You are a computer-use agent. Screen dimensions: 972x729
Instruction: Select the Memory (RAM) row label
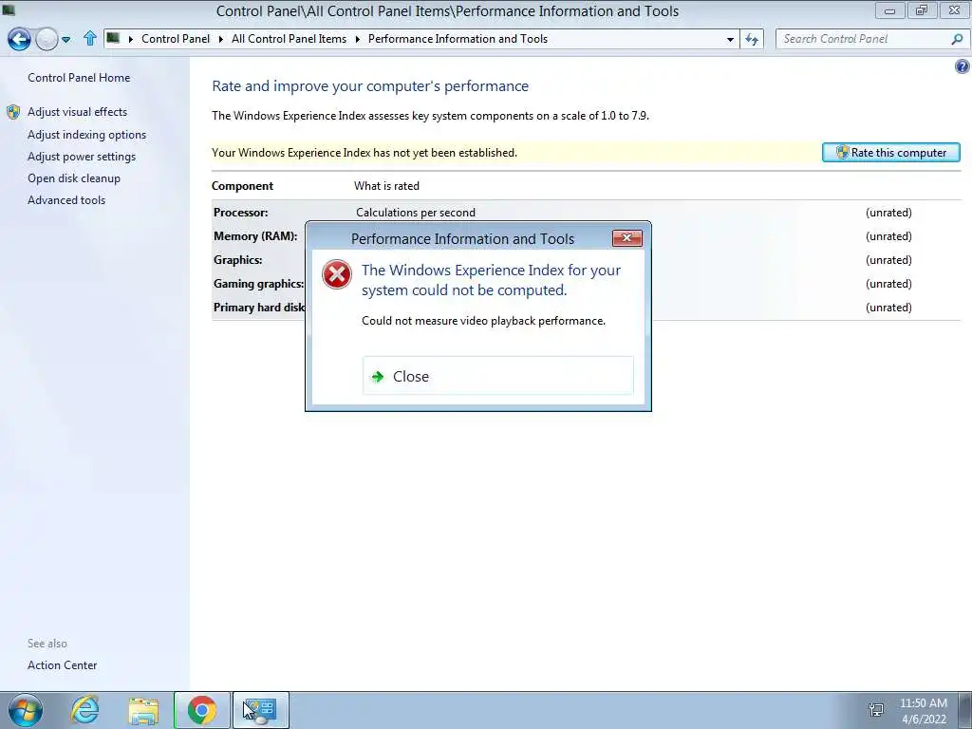pos(254,235)
